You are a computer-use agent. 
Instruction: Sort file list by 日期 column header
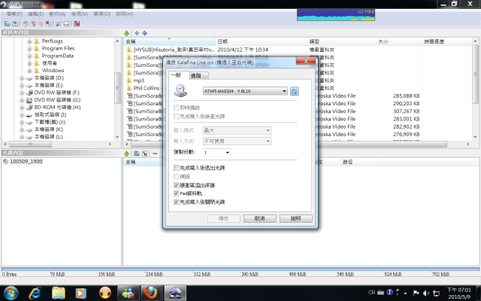click(x=261, y=41)
